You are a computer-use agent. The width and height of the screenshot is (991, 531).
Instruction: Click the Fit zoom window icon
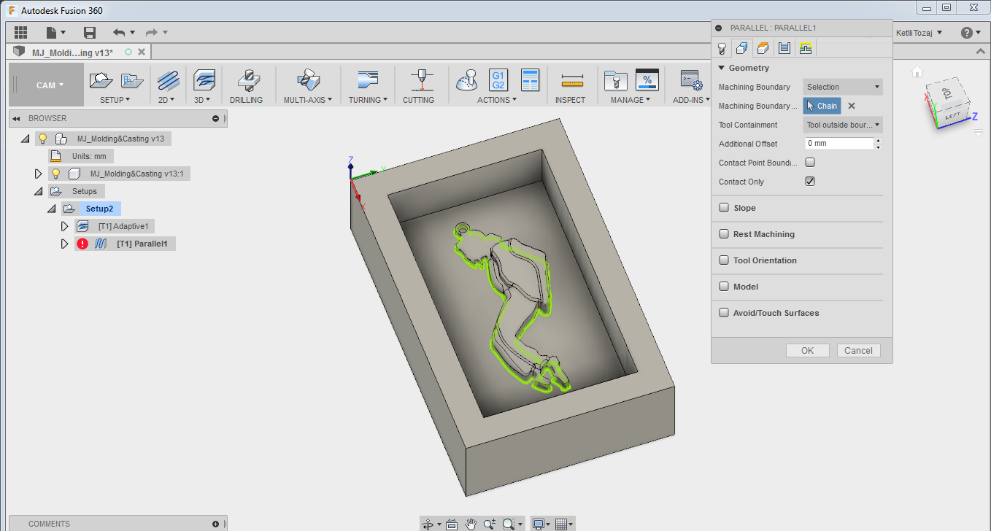pos(509,524)
